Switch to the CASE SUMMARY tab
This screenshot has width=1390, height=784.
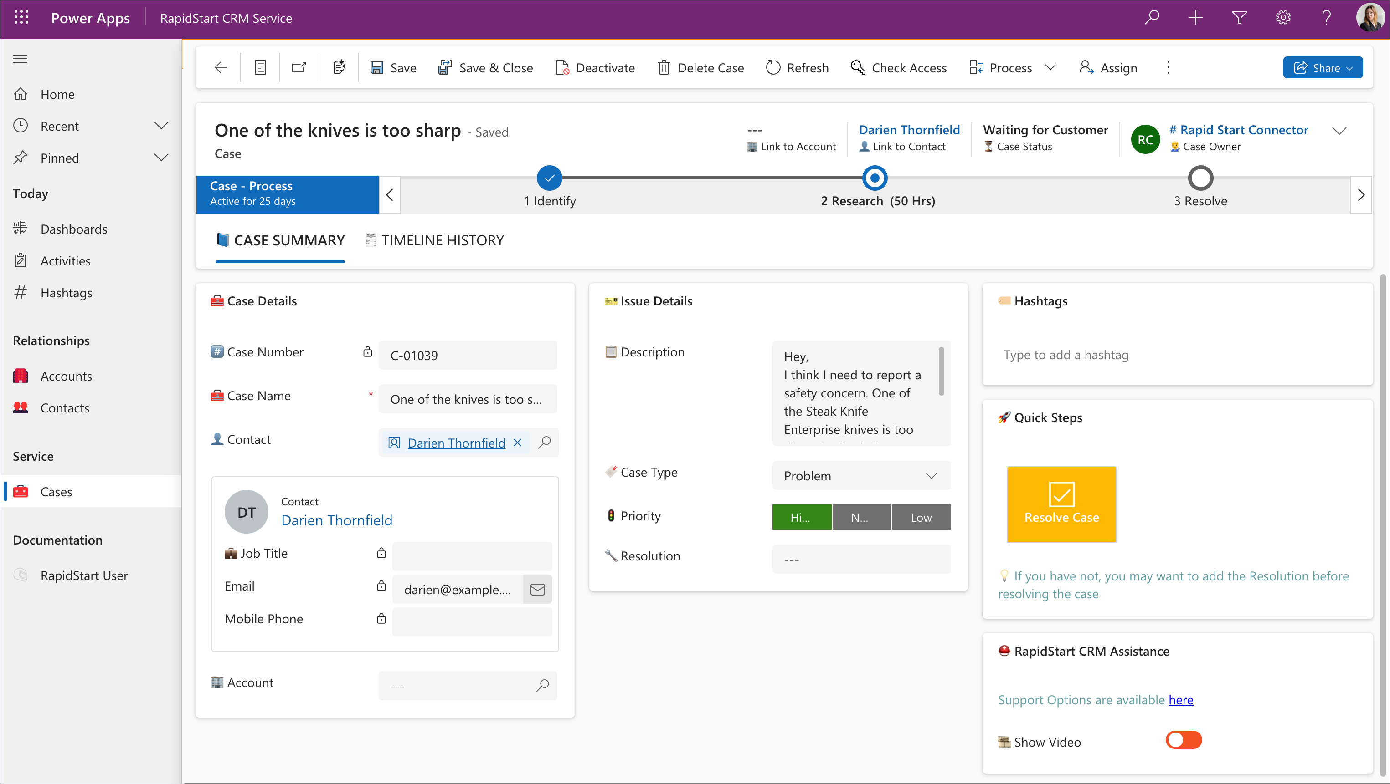(280, 240)
